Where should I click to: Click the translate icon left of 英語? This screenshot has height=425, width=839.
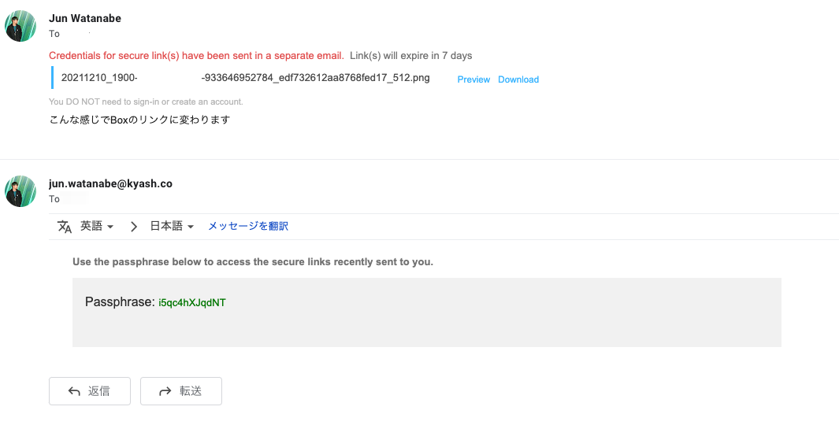(x=65, y=227)
